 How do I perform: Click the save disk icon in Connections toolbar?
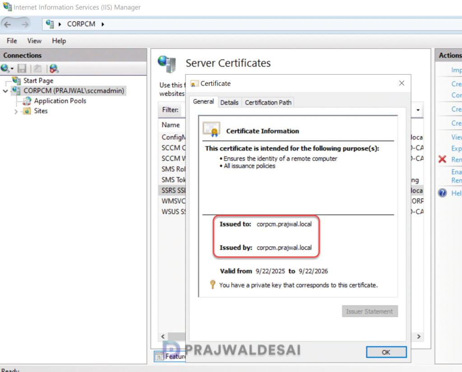click(22, 69)
